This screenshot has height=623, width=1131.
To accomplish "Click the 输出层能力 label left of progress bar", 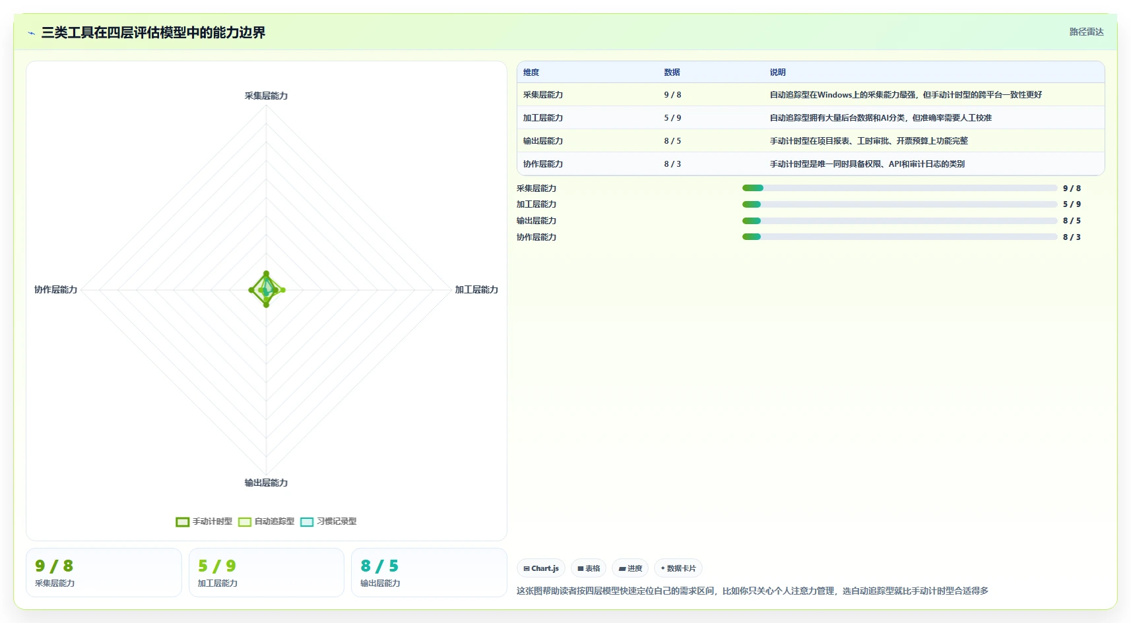I will (536, 221).
